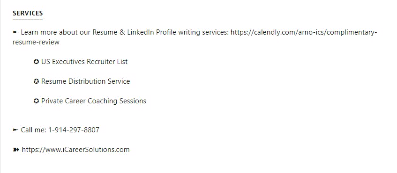Click the phone number 1-914-297-8807
Screen dimensions: 397x173
(x=74, y=130)
